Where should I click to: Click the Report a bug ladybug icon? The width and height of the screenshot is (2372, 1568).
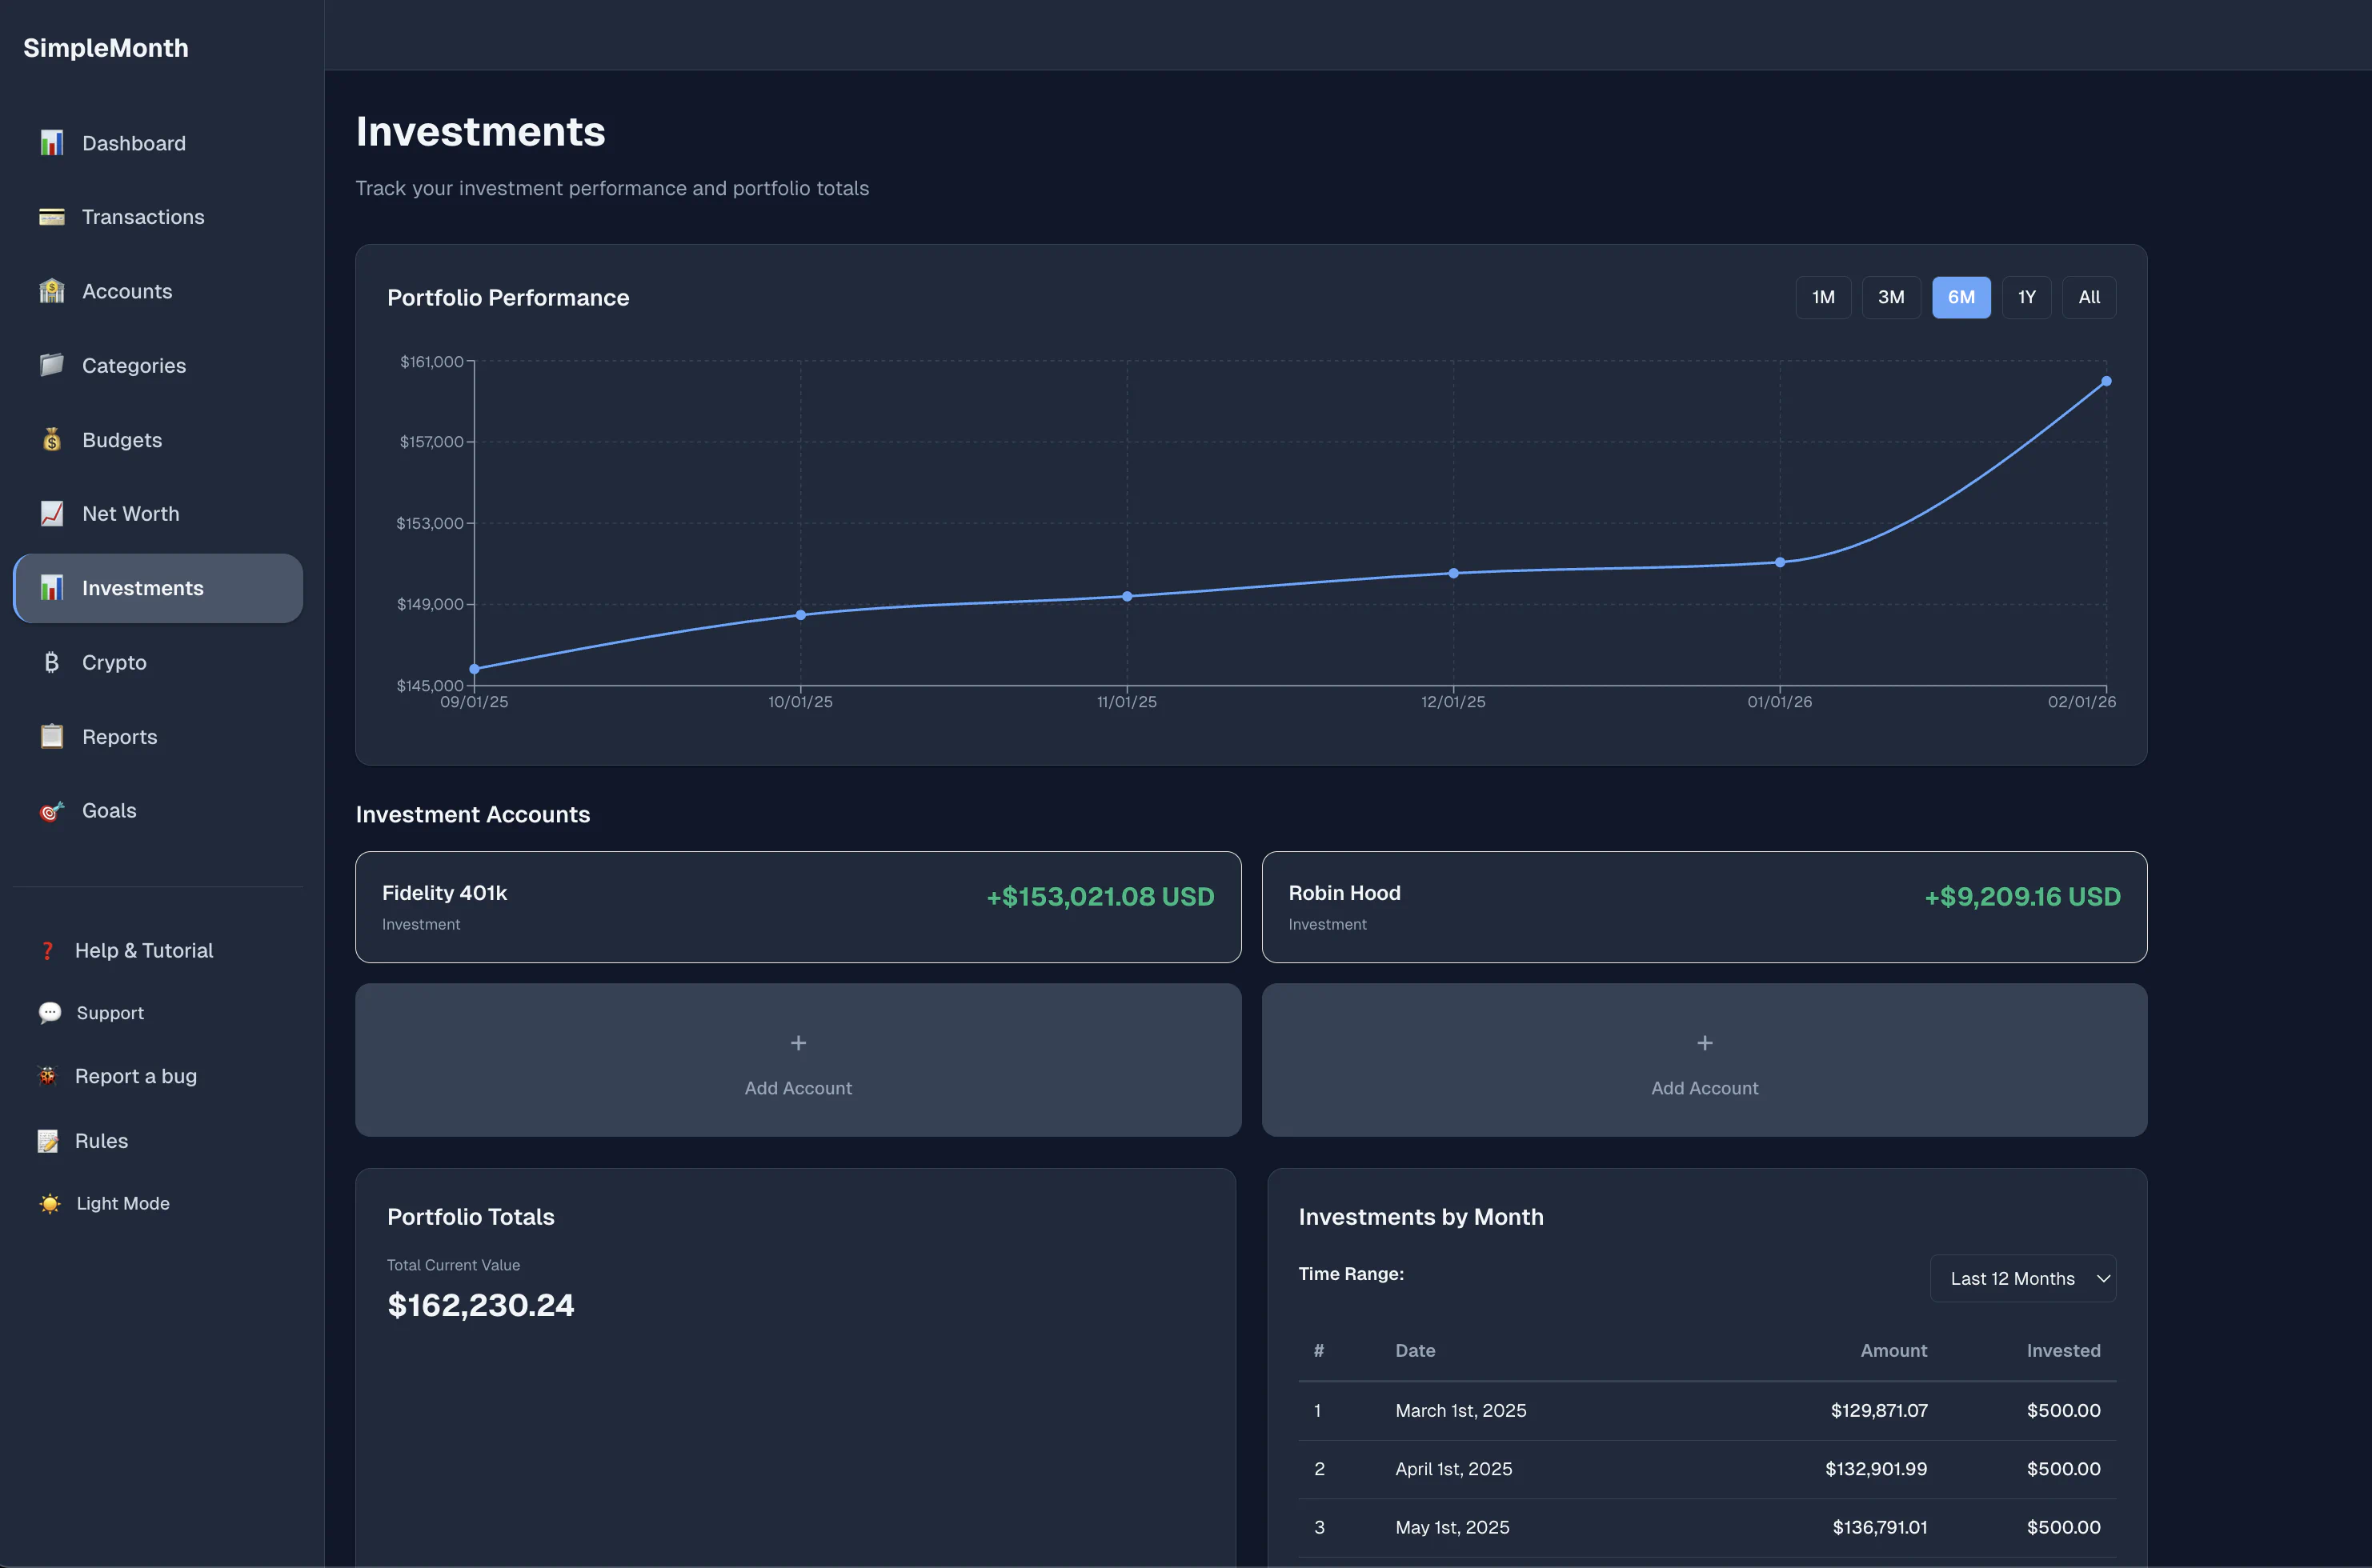click(47, 1076)
